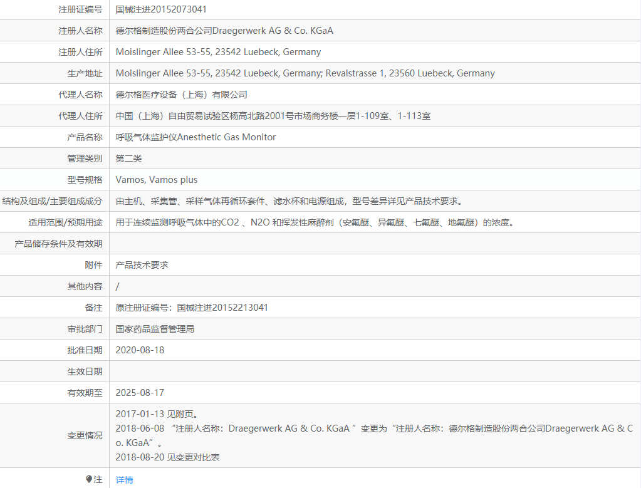Click the 代理人住所 label
This screenshot has width=641, height=488.
81,116
